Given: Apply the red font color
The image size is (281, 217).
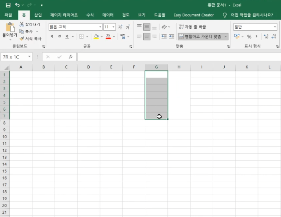Looking at the screenshot, I should pyautogui.click(x=108, y=37).
